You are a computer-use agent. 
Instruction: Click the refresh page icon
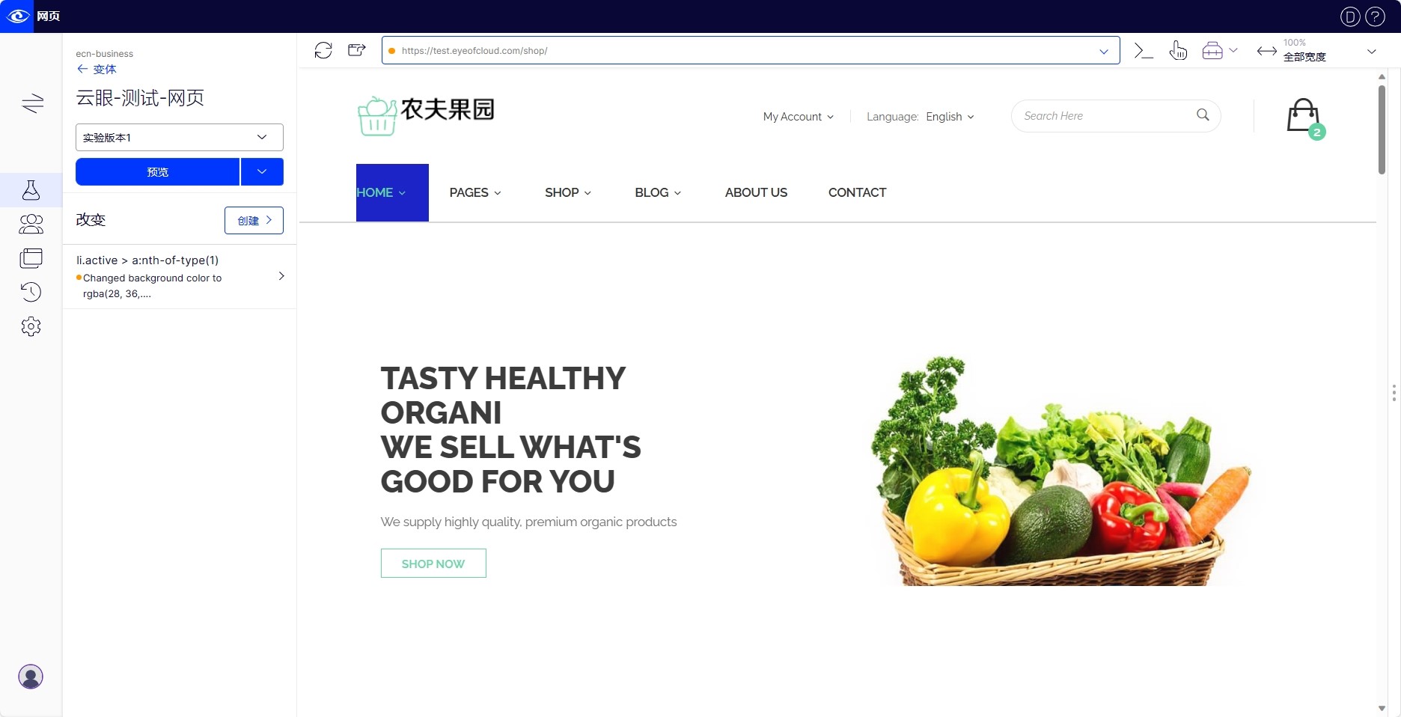pyautogui.click(x=323, y=50)
